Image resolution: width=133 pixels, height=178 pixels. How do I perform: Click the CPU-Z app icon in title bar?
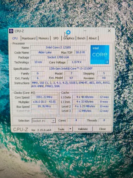pos(11,31)
